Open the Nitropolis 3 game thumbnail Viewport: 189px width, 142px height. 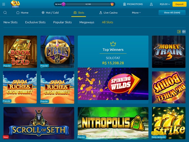point(113,123)
